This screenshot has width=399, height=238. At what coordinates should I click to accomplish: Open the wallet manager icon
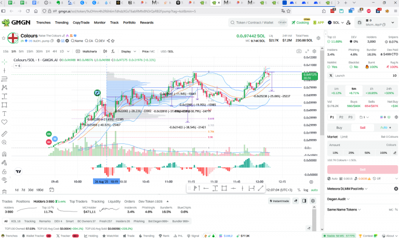pyautogui.click(x=349, y=23)
